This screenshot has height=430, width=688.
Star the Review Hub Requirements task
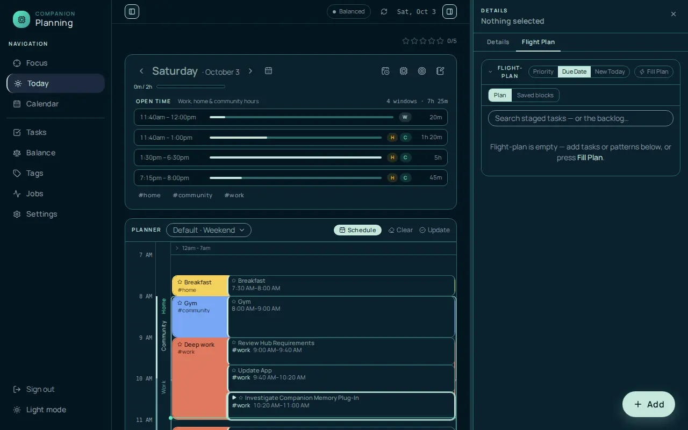pyautogui.click(x=234, y=343)
